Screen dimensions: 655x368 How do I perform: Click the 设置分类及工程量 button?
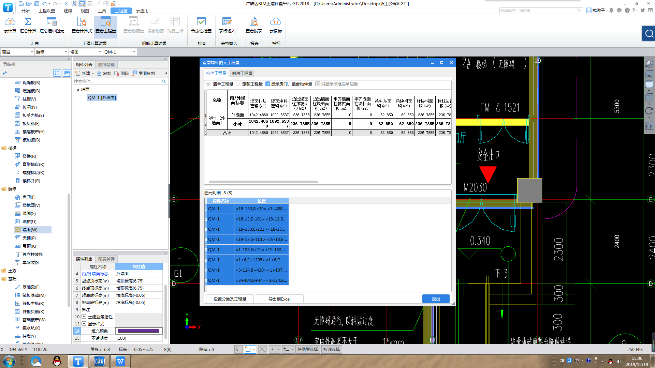(230, 299)
